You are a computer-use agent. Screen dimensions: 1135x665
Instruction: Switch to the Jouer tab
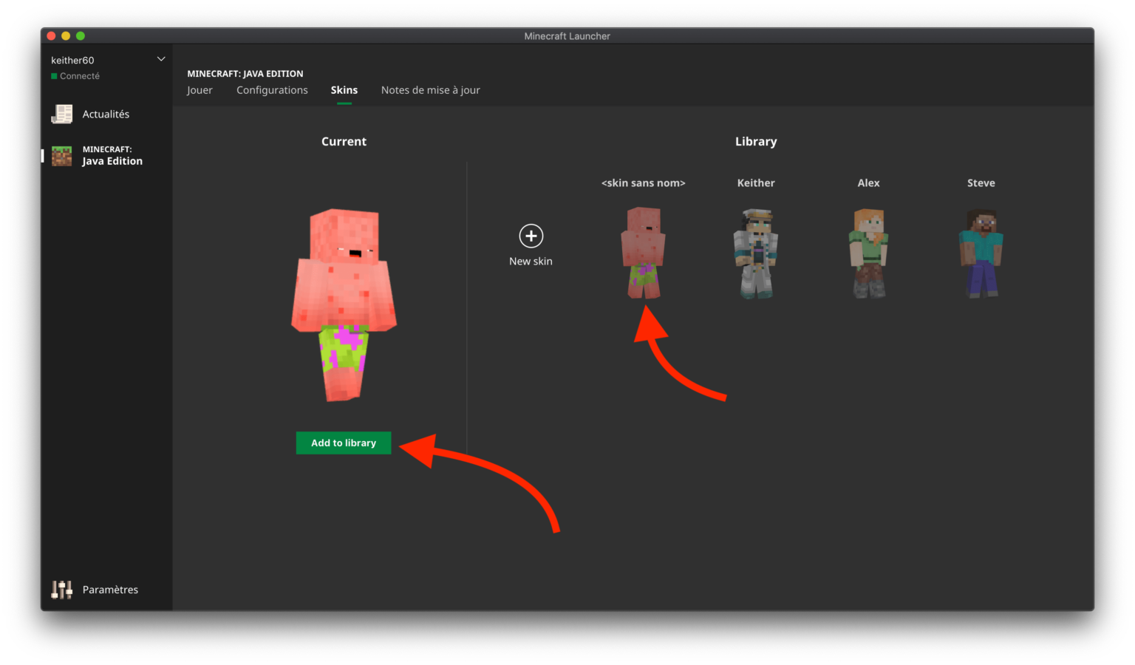click(200, 89)
